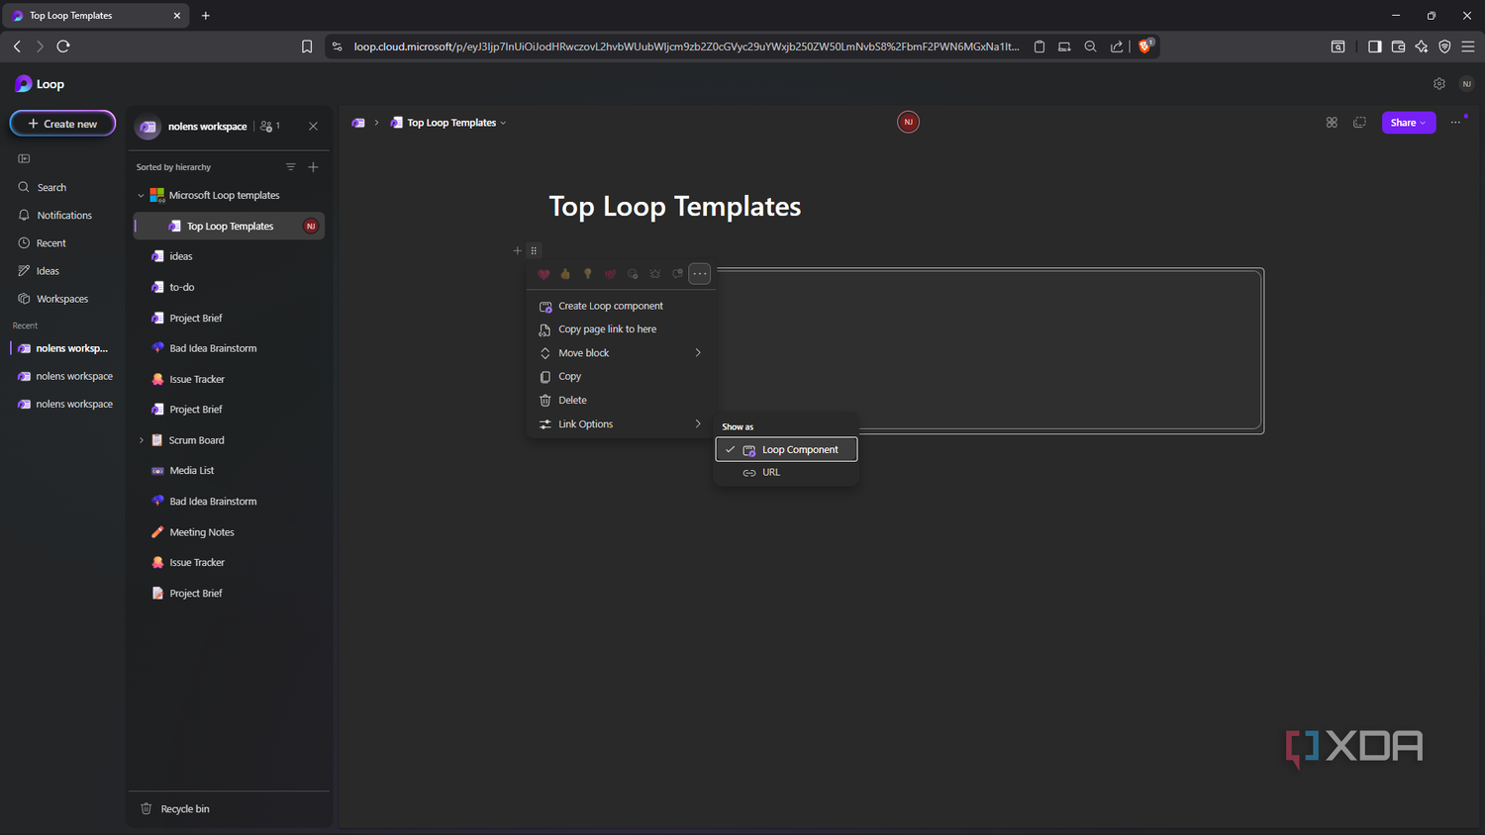Add a comment using the speech bubble icon
This screenshot has width=1485, height=835.
coord(677,274)
